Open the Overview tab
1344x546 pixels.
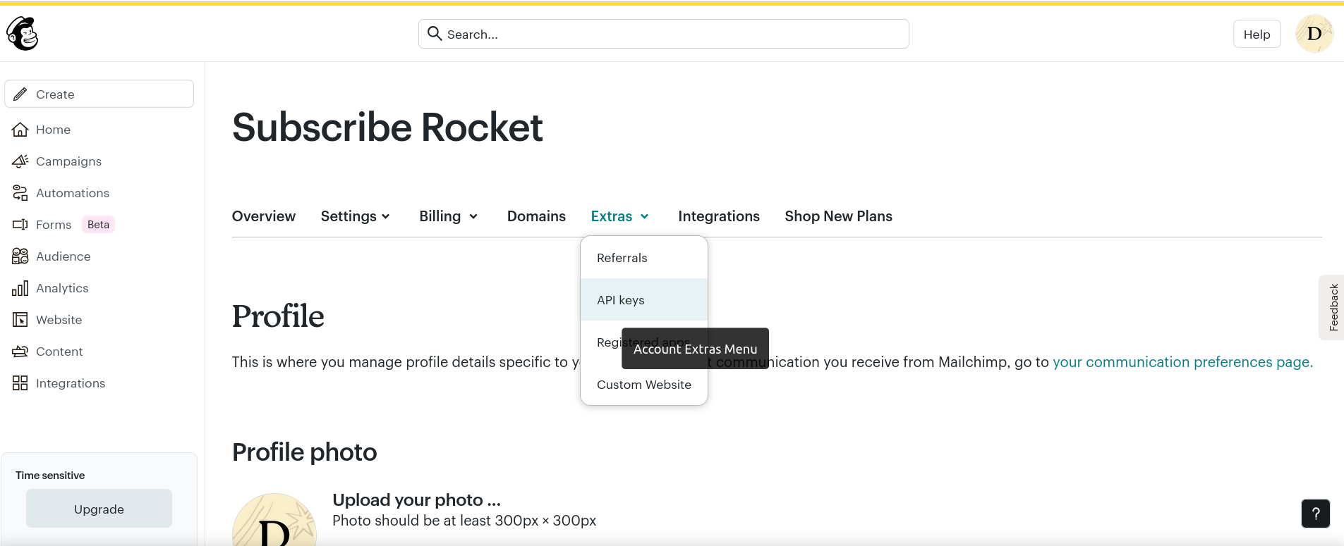(x=264, y=216)
